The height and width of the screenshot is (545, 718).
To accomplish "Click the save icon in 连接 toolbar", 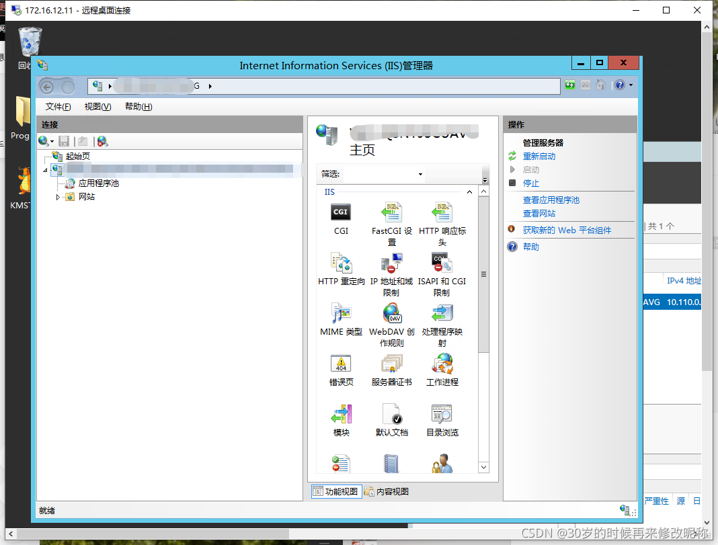I will coord(64,141).
